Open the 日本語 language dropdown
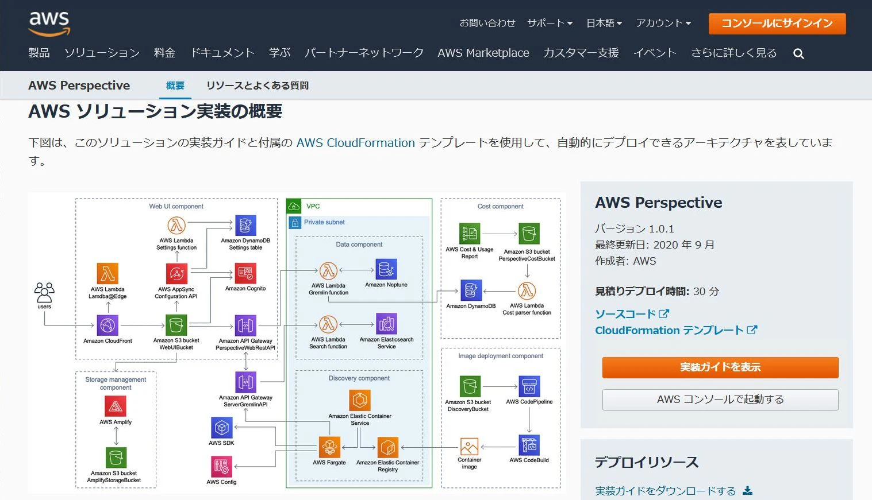 pos(604,23)
